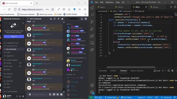
Task: Switch to Debug Console panel tab
Action: point(137,71)
